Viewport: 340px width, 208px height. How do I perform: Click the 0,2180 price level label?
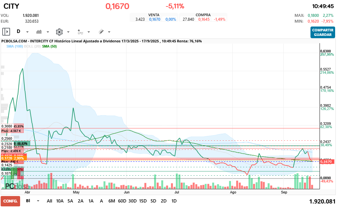coord(7,148)
